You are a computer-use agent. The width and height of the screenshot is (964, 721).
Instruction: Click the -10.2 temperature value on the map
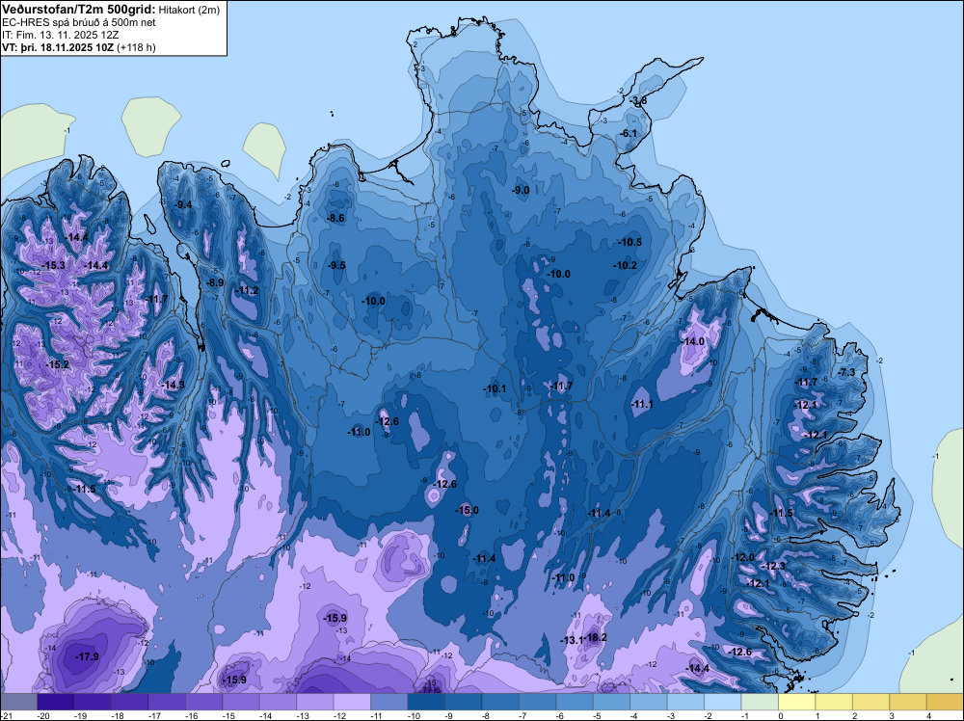[625, 265]
